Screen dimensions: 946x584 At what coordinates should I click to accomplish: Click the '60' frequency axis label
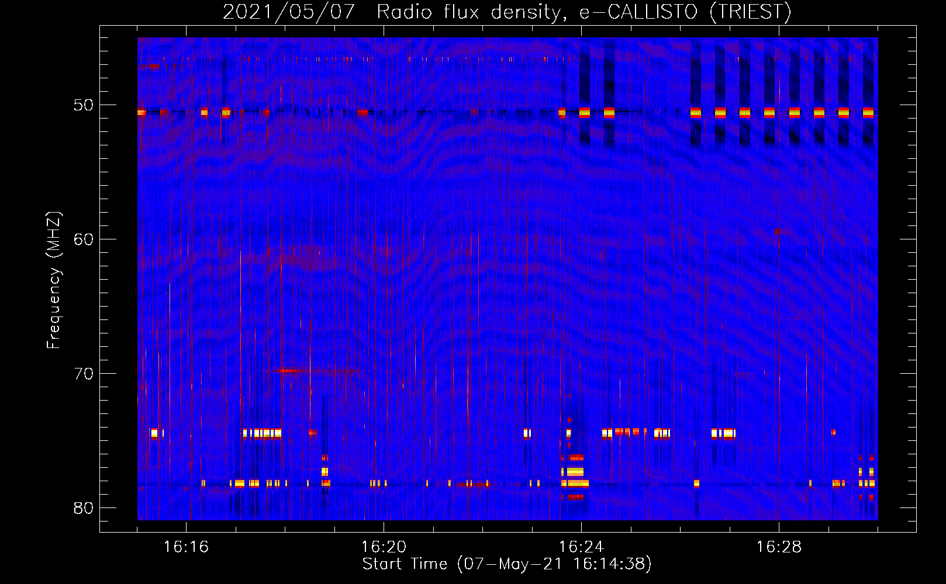(x=84, y=240)
